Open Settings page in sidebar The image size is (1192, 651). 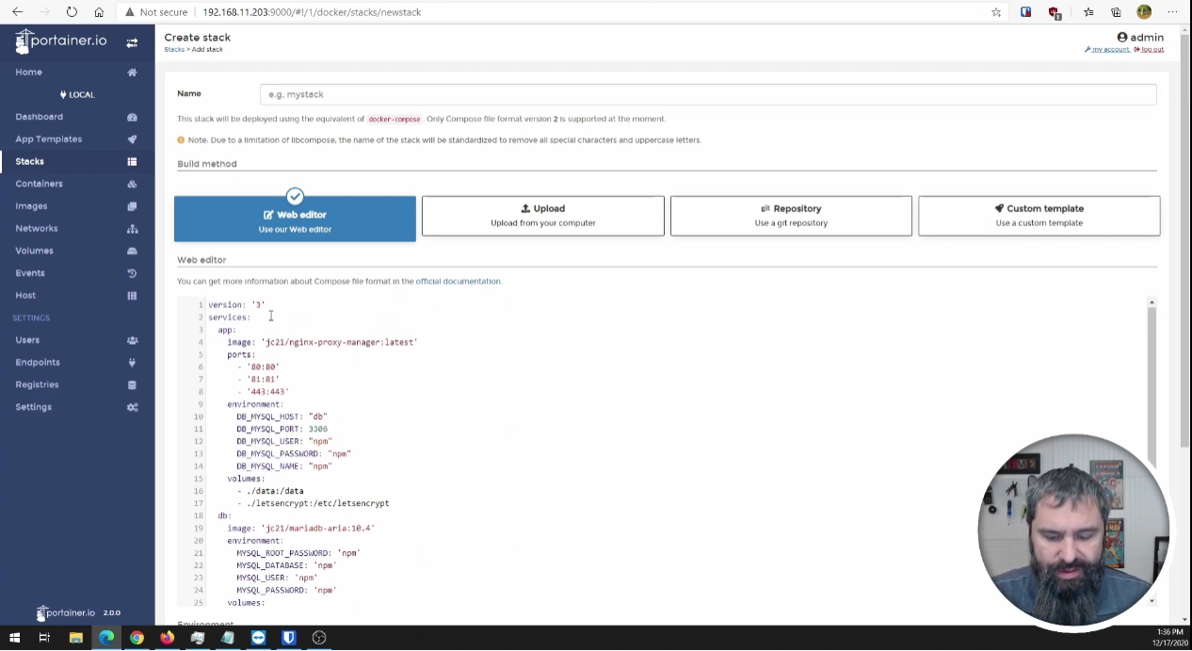(x=33, y=407)
